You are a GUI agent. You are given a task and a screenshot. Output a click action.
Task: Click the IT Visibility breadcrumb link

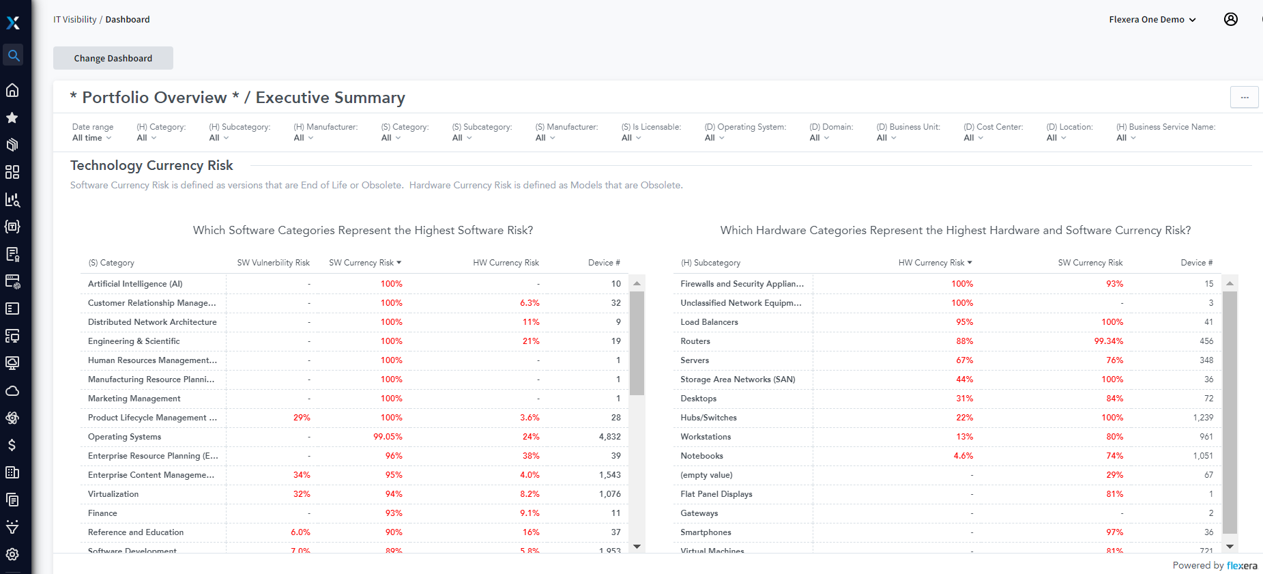[75, 20]
